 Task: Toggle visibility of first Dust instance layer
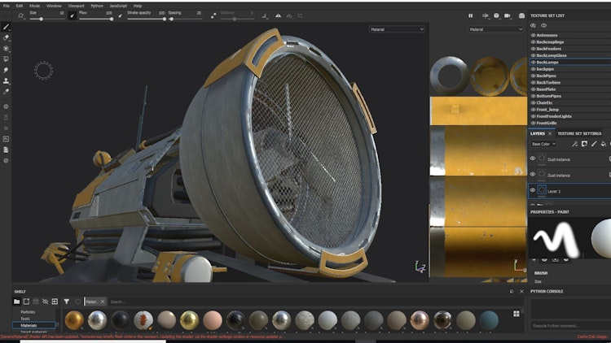click(533, 158)
